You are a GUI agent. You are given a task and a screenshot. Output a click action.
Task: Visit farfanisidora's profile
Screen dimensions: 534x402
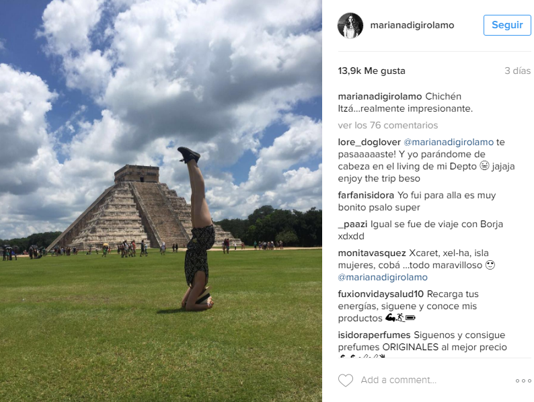366,196
